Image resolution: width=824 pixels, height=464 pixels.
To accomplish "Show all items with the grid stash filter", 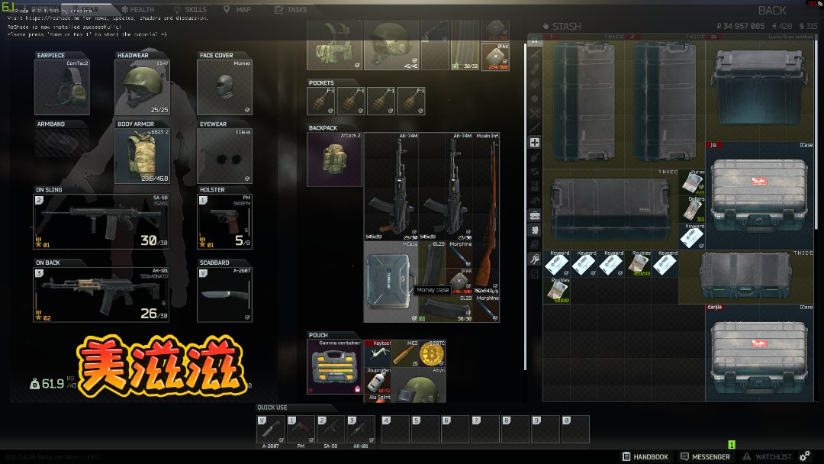I will pos(534,40).
